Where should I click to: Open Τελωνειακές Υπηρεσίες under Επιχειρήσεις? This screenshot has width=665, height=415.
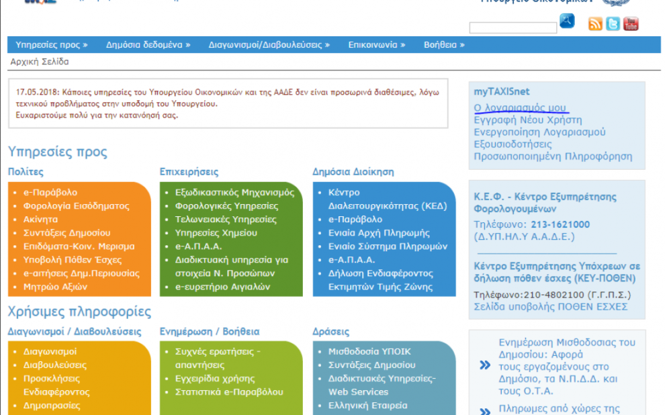point(226,219)
